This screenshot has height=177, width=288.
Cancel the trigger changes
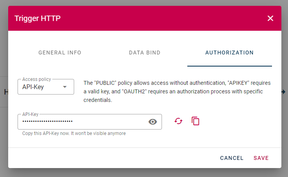coord(232,158)
